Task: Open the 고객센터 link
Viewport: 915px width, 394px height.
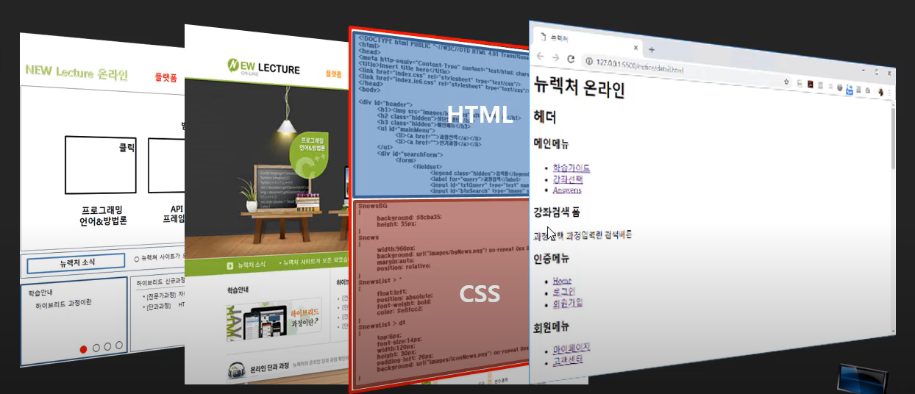Action: point(568,359)
